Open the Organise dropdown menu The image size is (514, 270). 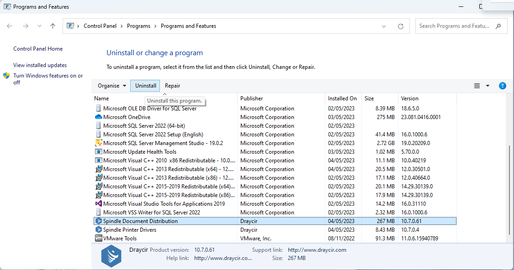(x=112, y=86)
